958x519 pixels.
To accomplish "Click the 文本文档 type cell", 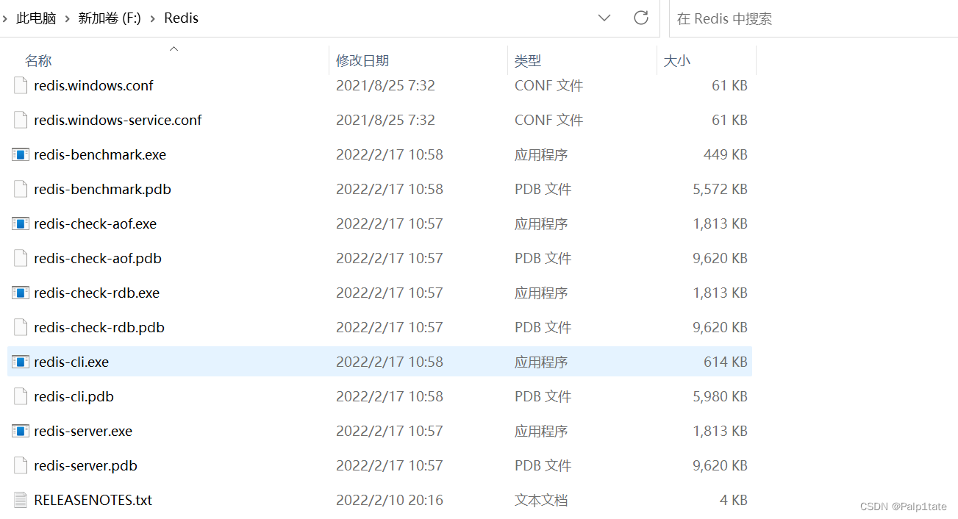I will point(541,500).
